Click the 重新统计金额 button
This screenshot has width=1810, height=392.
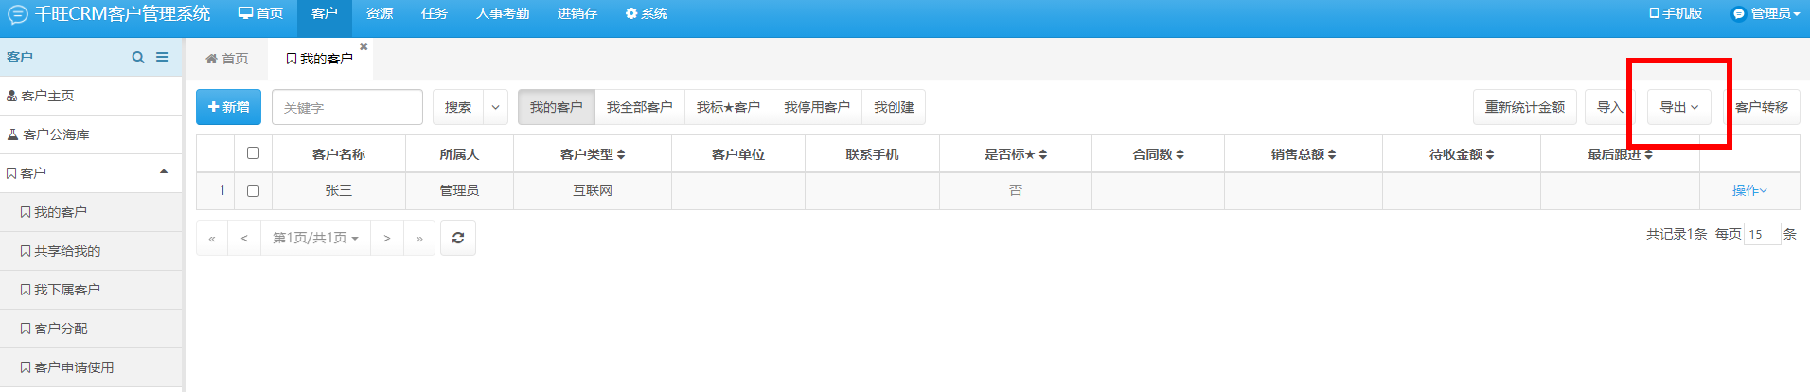coord(1525,107)
